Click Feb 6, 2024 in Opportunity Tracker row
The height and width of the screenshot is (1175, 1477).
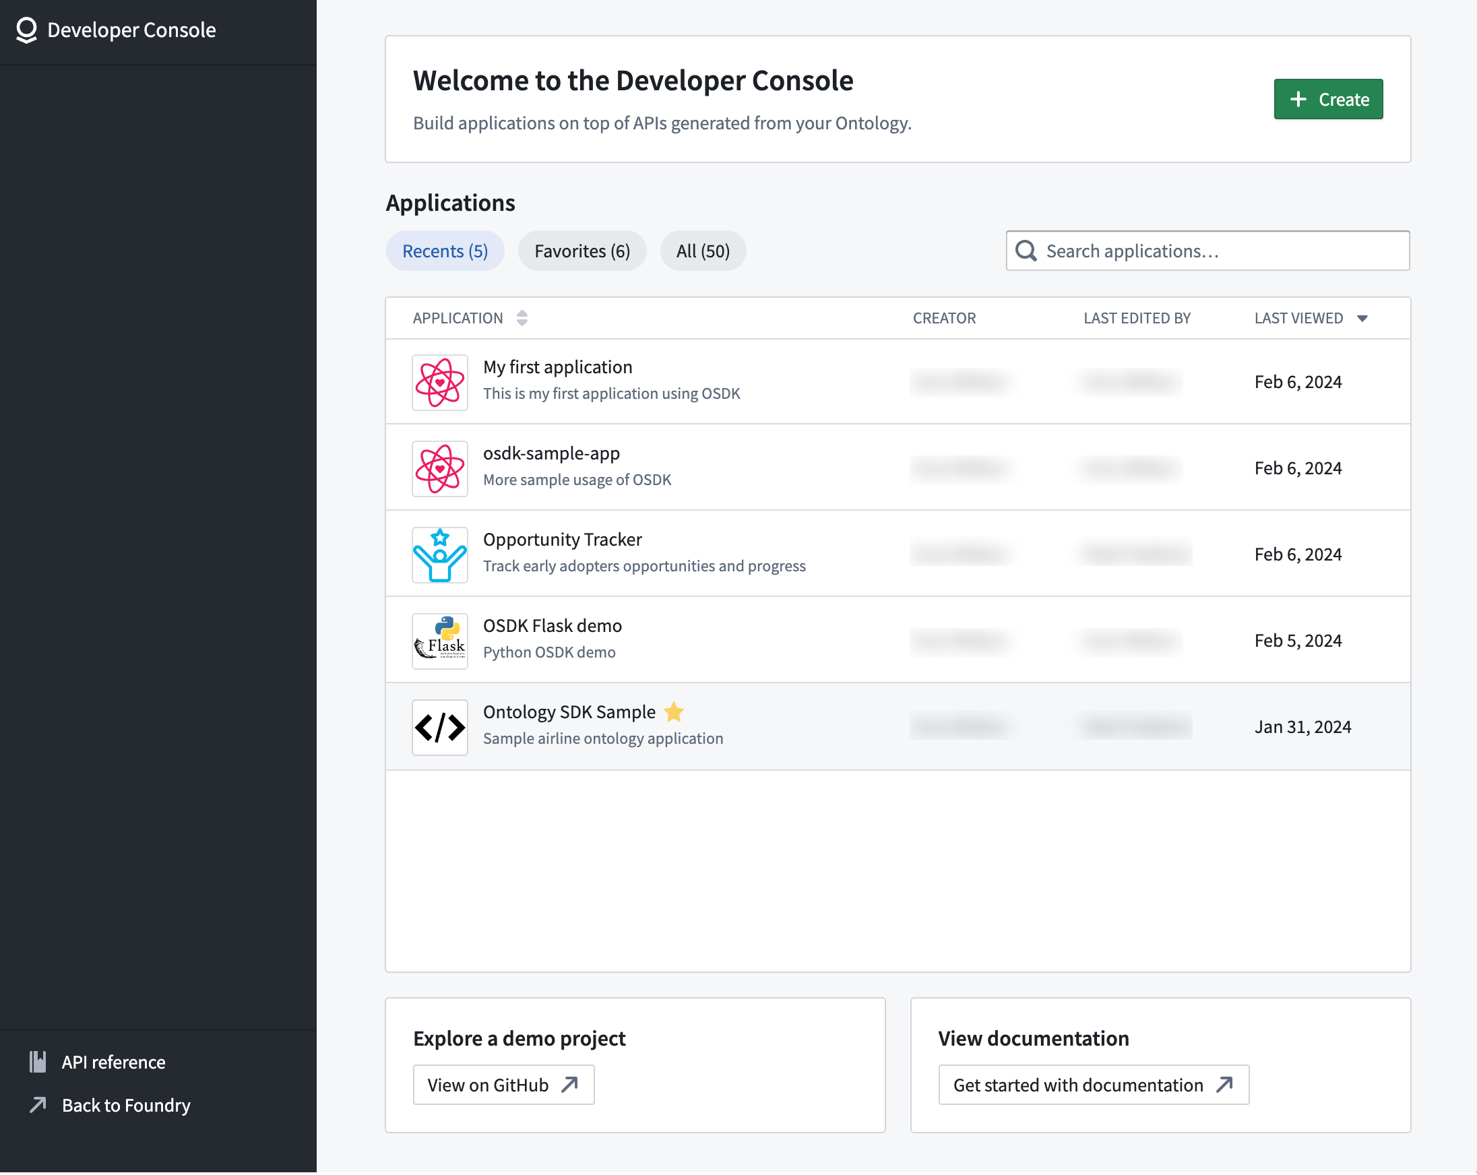tap(1298, 555)
